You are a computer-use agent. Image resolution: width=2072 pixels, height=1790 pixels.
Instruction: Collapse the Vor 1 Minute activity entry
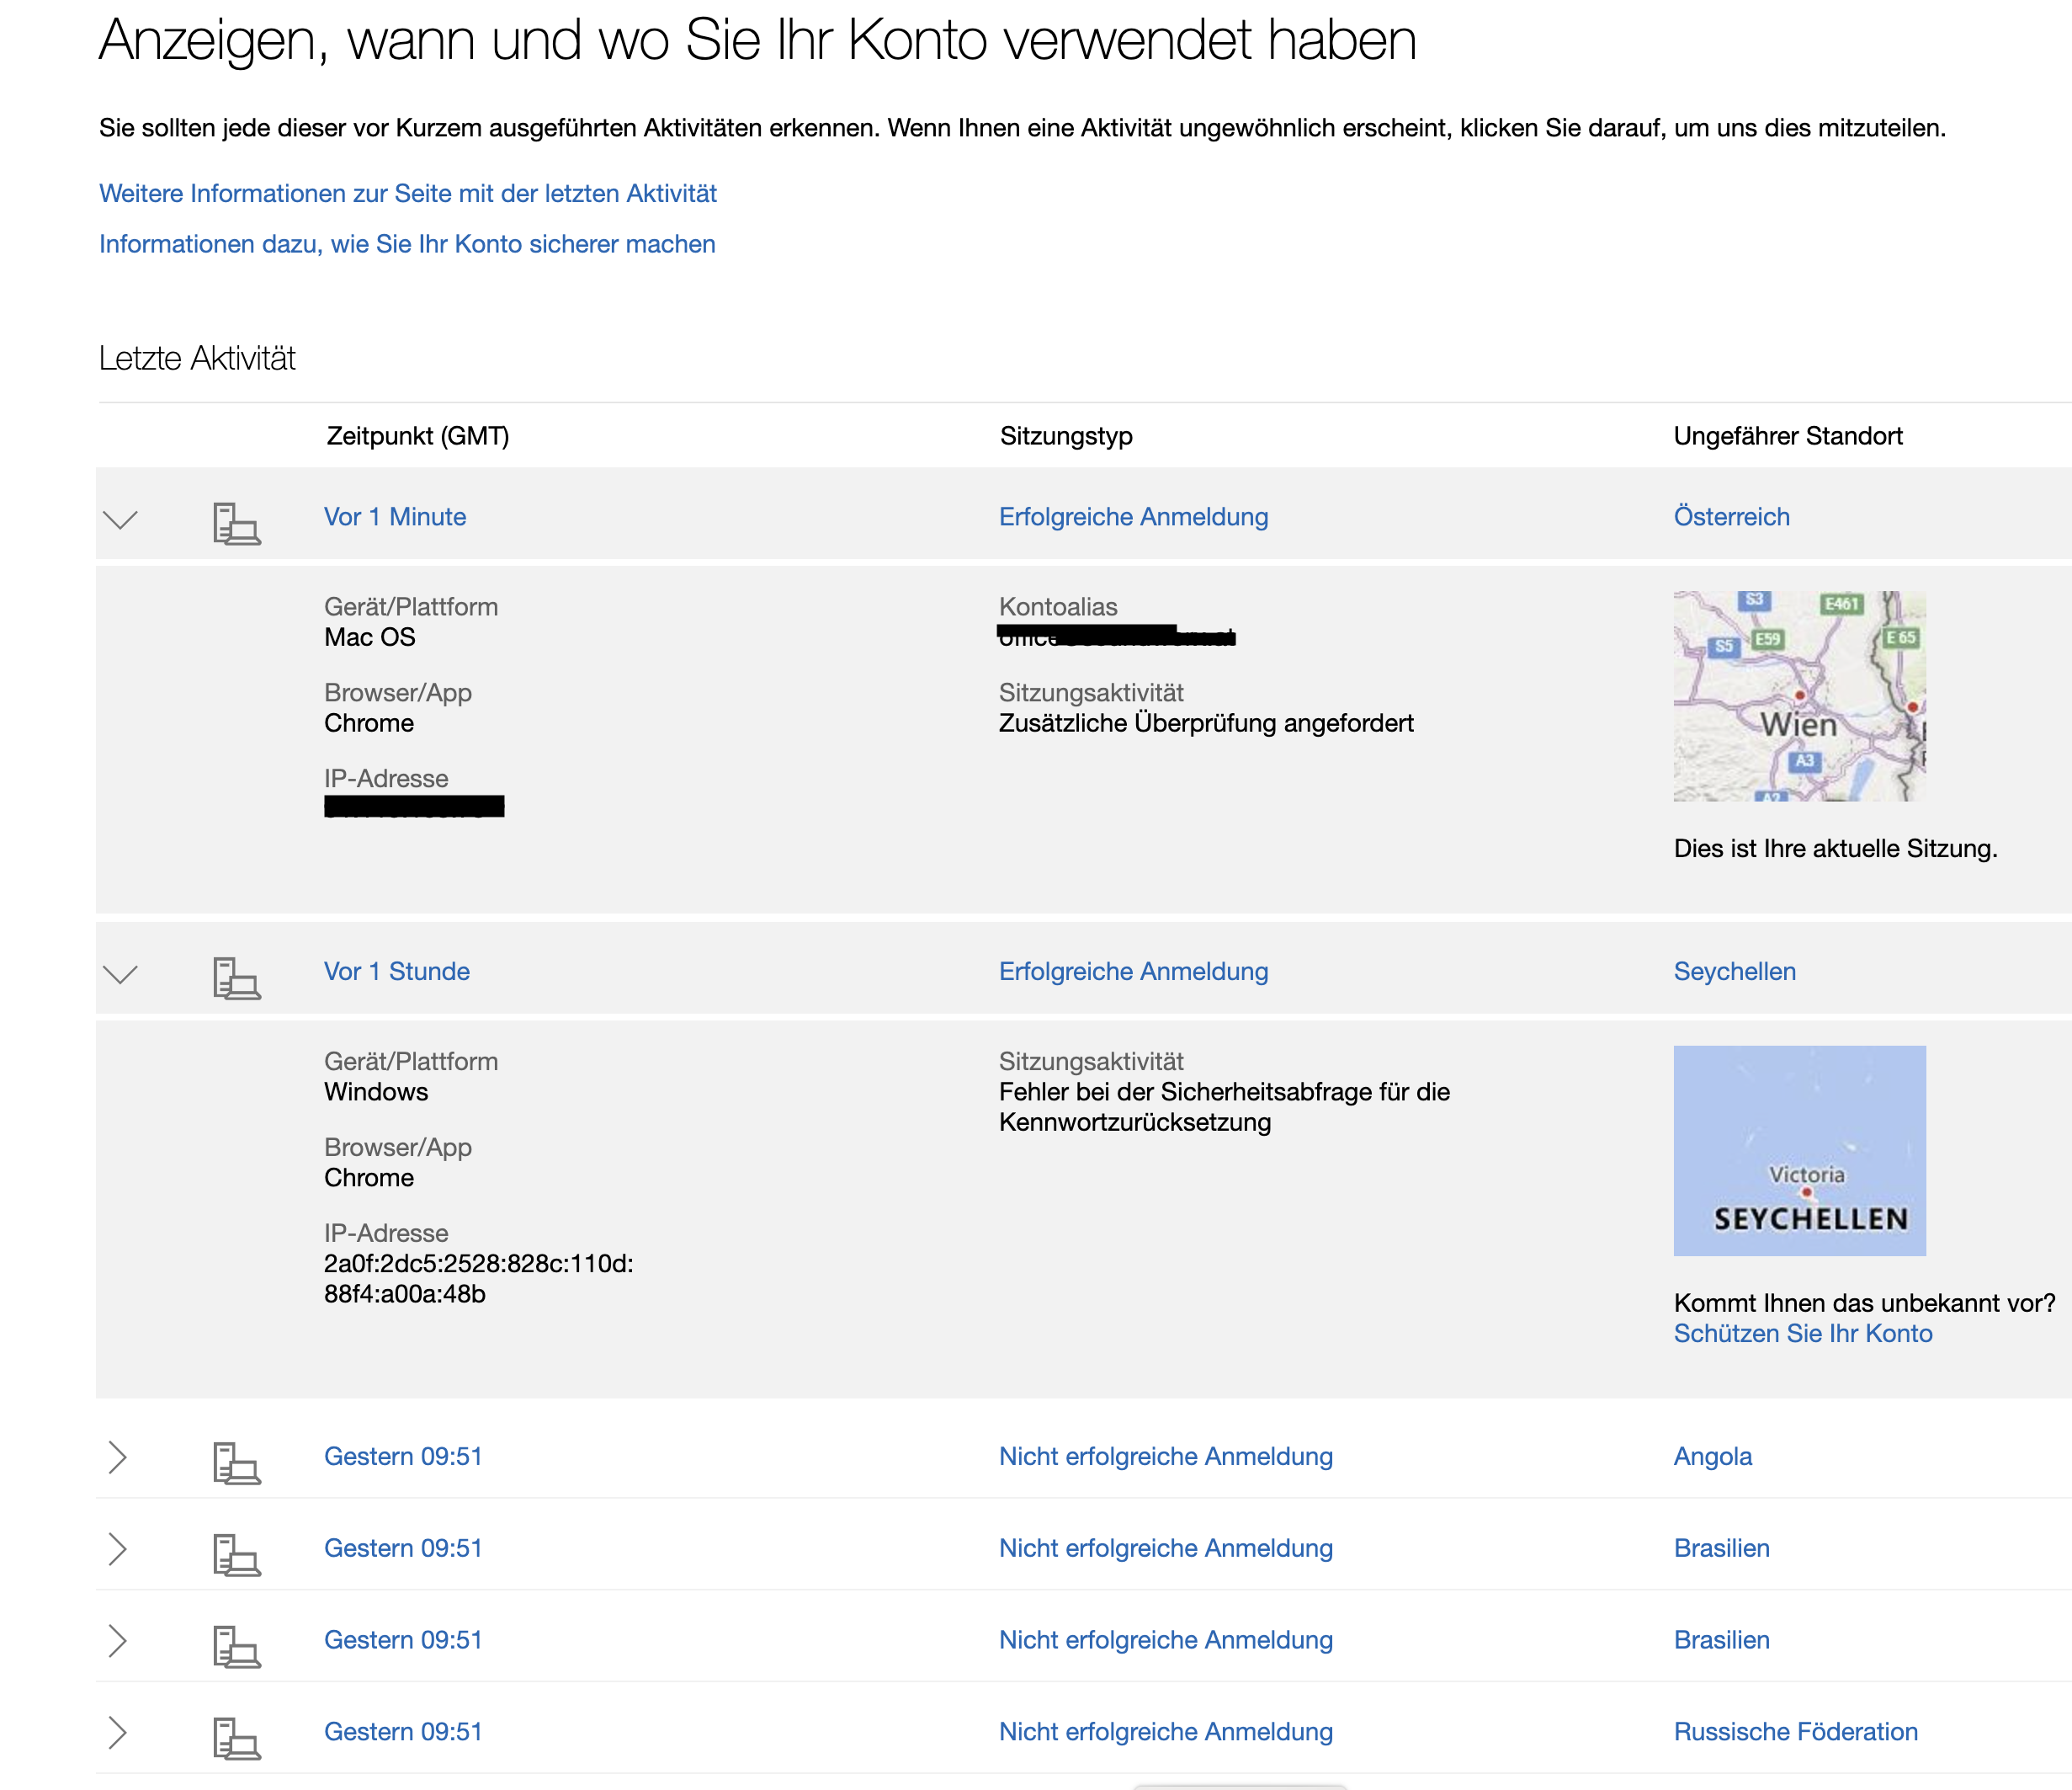click(x=120, y=519)
